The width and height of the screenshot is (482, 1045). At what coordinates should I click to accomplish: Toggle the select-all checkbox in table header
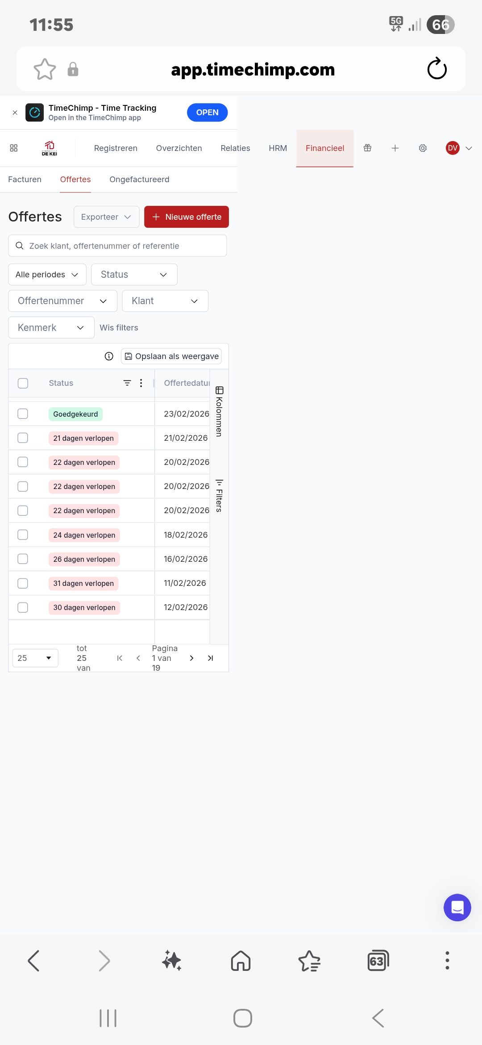tap(23, 383)
